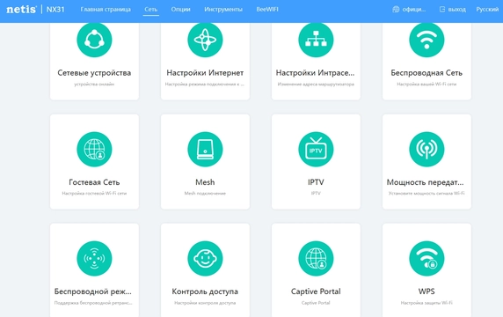Click the logout icon beside выход
Screen dimensions: 503x317
442,10
